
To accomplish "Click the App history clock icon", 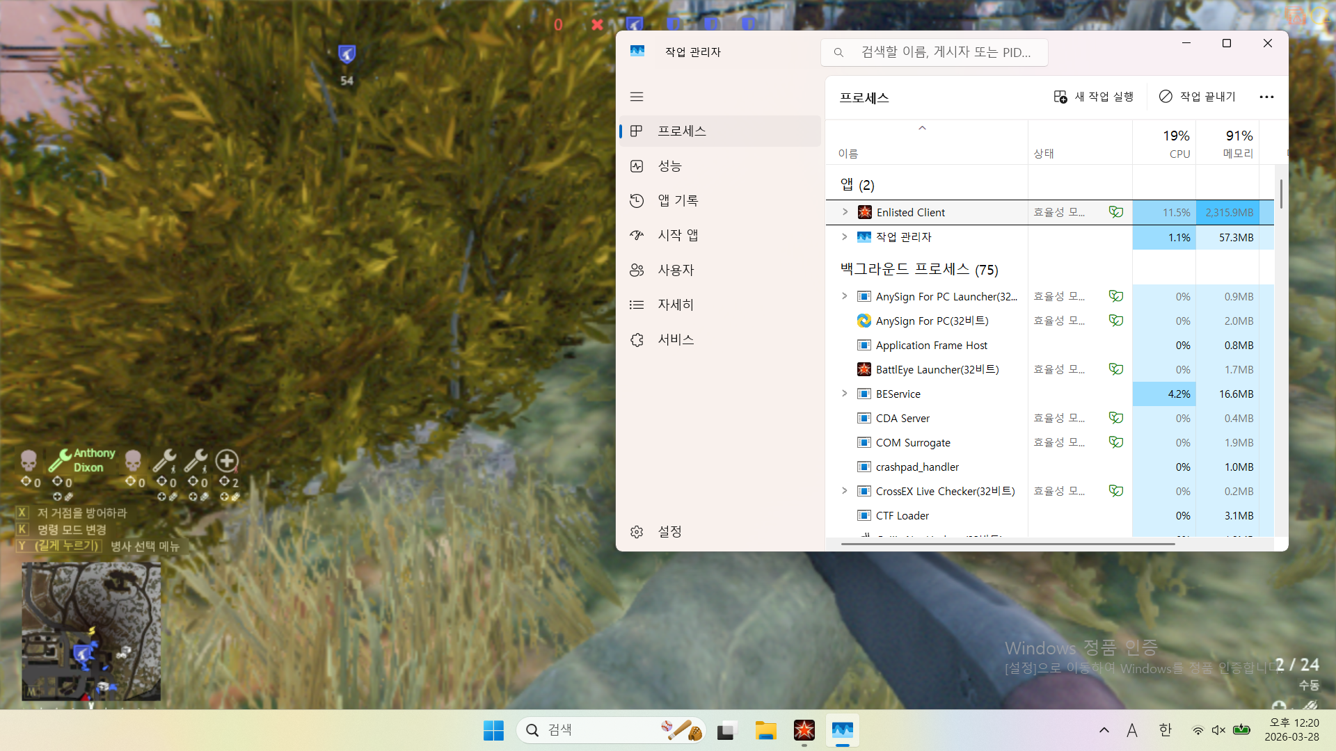I will point(636,201).
